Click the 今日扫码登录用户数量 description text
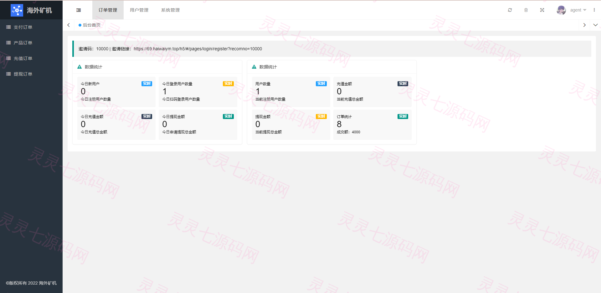Screen dimensions: 601x293 181,99
